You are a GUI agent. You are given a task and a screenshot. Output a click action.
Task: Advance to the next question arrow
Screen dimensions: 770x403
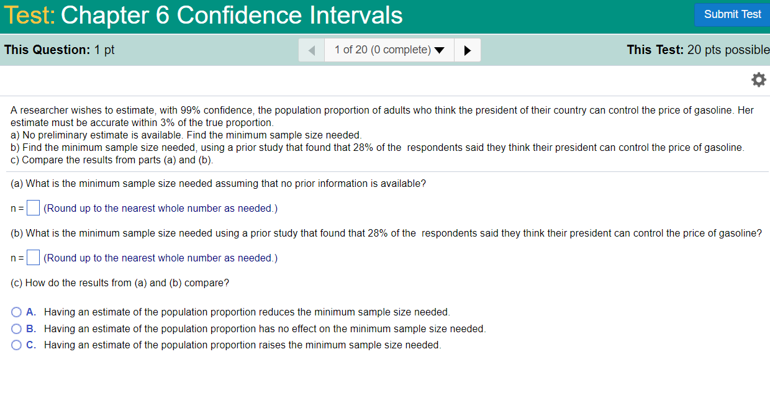[x=467, y=50]
